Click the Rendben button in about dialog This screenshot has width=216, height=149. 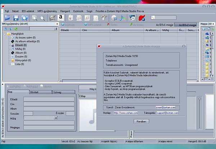(x=141, y=121)
